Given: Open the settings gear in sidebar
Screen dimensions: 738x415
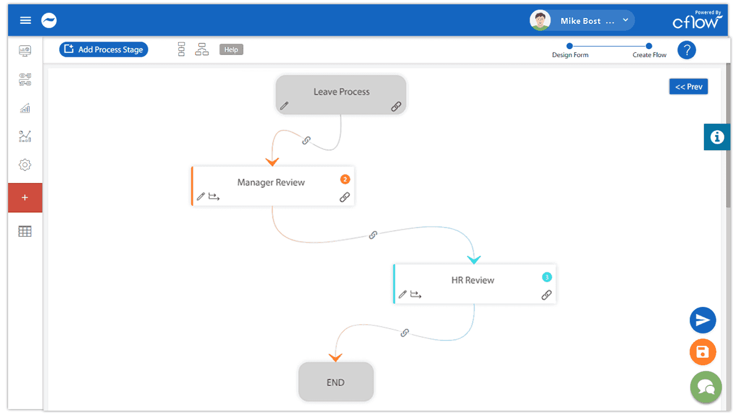Looking at the screenshot, I should tap(25, 165).
